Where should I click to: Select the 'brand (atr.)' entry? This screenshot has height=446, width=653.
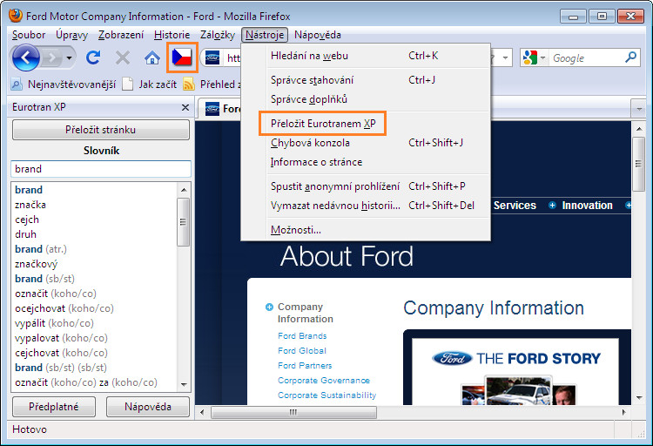(95, 249)
